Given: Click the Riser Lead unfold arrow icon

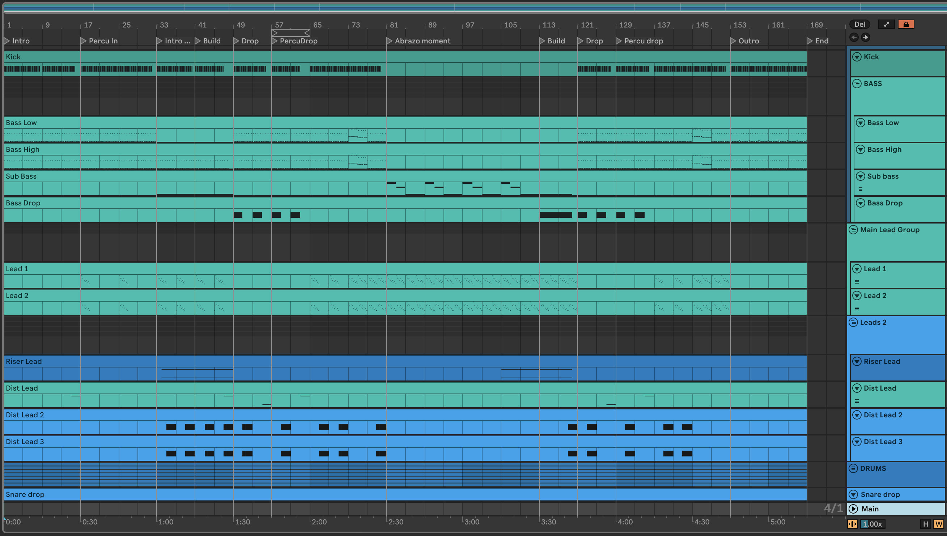Looking at the screenshot, I should (857, 362).
